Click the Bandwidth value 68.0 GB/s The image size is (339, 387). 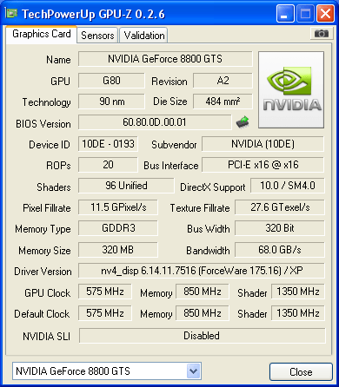click(x=280, y=250)
